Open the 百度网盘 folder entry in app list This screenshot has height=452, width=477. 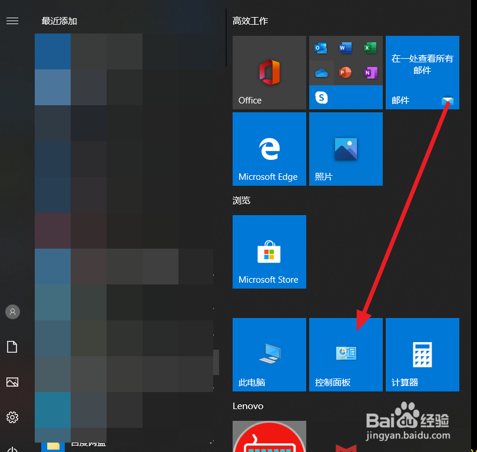pos(88,445)
